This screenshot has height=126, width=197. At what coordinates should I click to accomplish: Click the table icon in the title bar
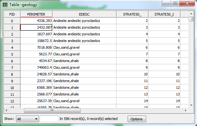point(5,5)
